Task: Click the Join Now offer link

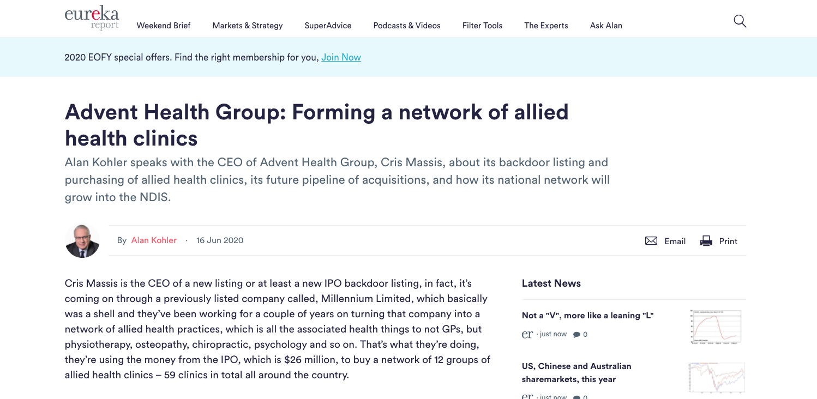Action: (341, 57)
